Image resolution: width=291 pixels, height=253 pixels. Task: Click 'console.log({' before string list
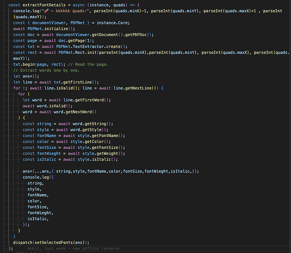click(38, 177)
